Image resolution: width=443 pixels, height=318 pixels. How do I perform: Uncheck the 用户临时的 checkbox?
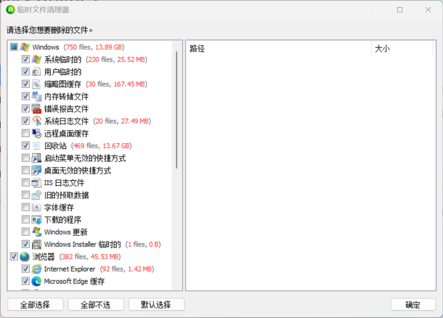point(25,72)
